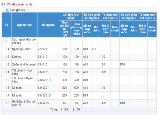Select the 'Chỉ tiêu (dự kiến)' header

point(71,16)
